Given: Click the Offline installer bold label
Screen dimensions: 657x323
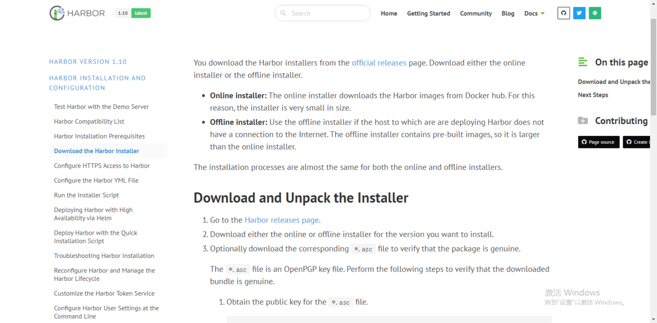Looking at the screenshot, I should [238, 122].
